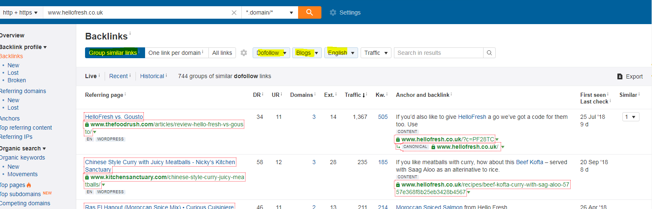The image size is (652, 209).
Task: Open Moroccan Spiced Salmon anchor link
Action: 430,207
